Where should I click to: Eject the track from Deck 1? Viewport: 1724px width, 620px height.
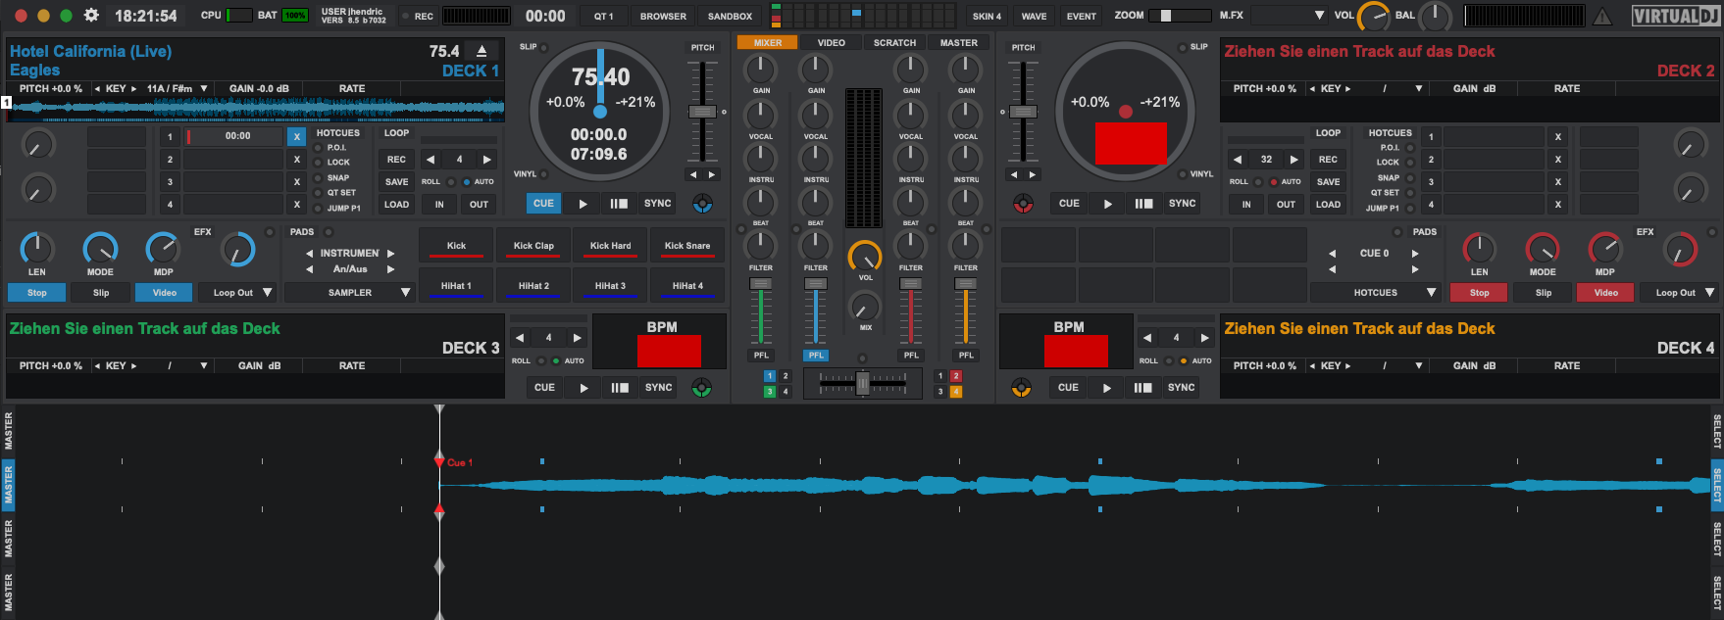(482, 51)
